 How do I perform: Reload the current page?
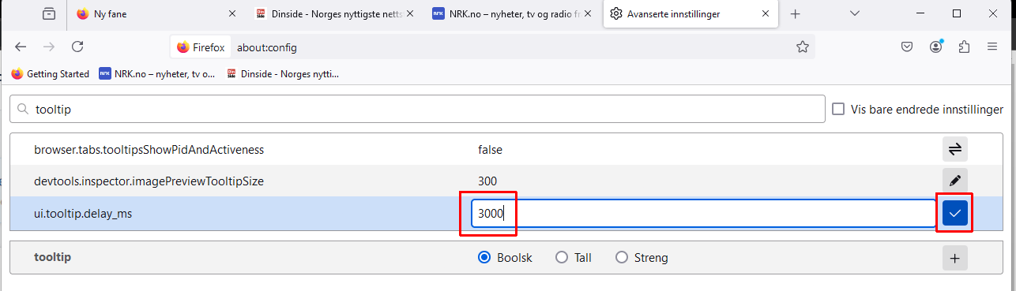point(77,47)
